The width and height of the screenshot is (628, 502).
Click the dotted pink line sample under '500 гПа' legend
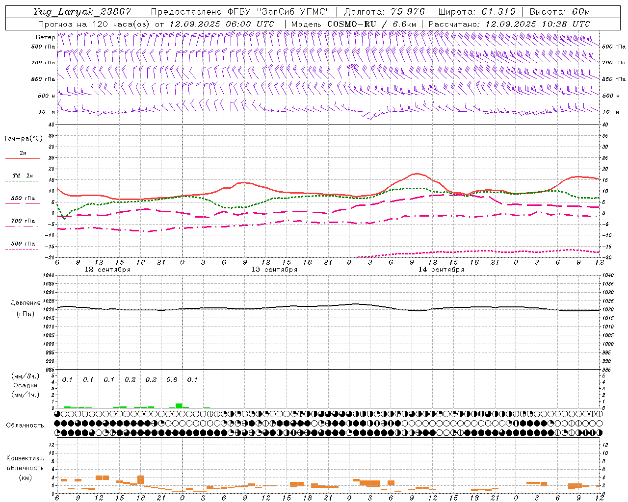pyautogui.click(x=22, y=249)
